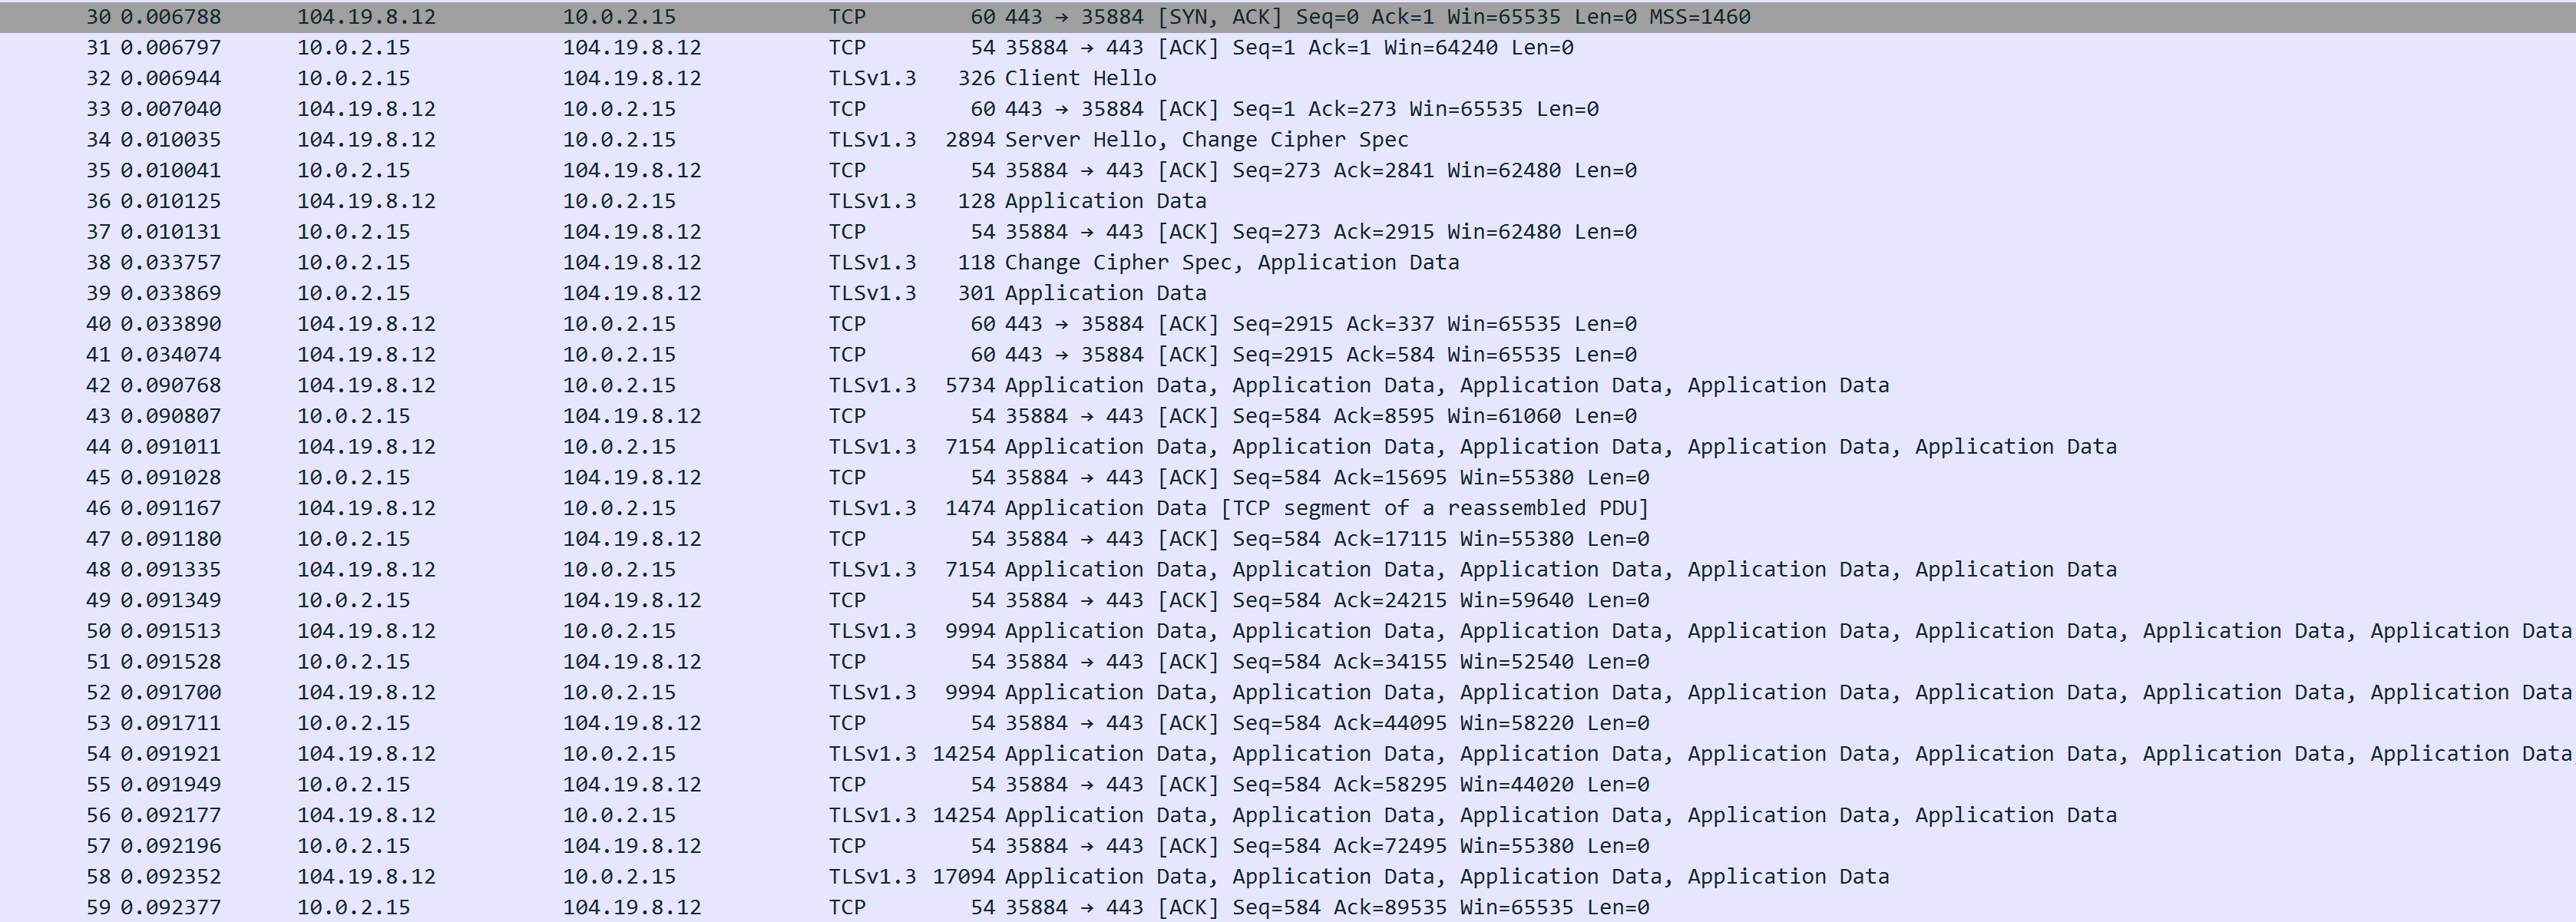
Task: Select packet 54 at time 0.091921
Action: point(1288,754)
